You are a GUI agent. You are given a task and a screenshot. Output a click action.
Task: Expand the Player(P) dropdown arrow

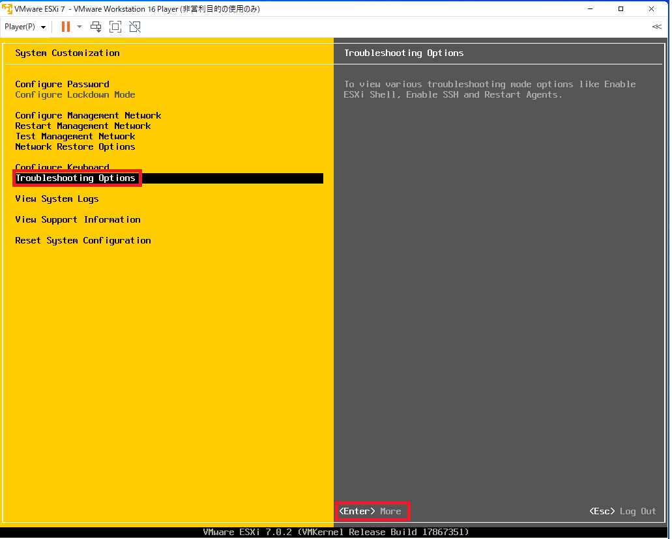(x=43, y=27)
